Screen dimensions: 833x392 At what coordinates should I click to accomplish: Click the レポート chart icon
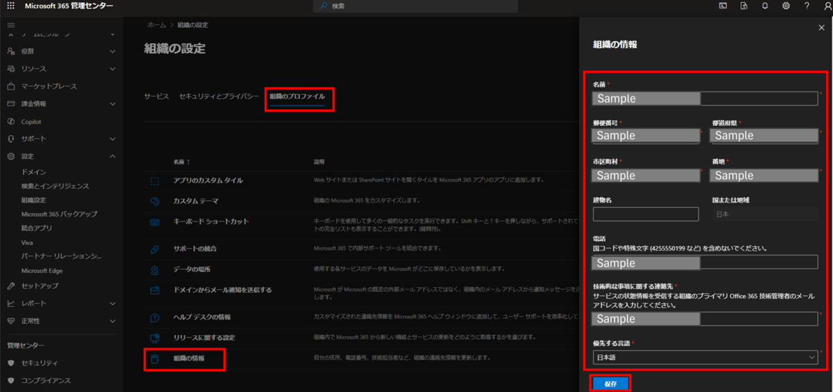click(10, 303)
